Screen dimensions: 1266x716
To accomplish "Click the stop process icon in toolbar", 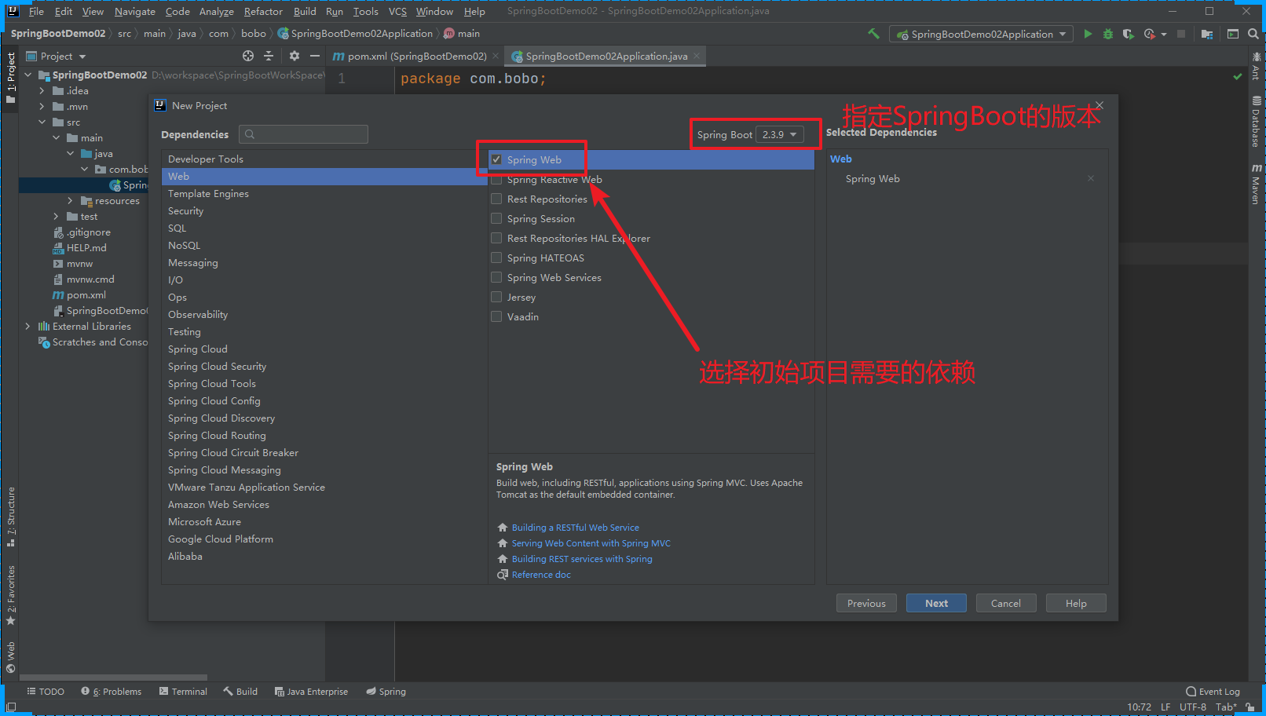I will pyautogui.click(x=1180, y=34).
